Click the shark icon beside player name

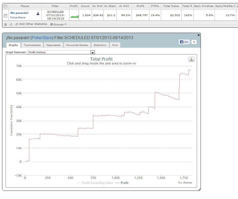[38, 14]
